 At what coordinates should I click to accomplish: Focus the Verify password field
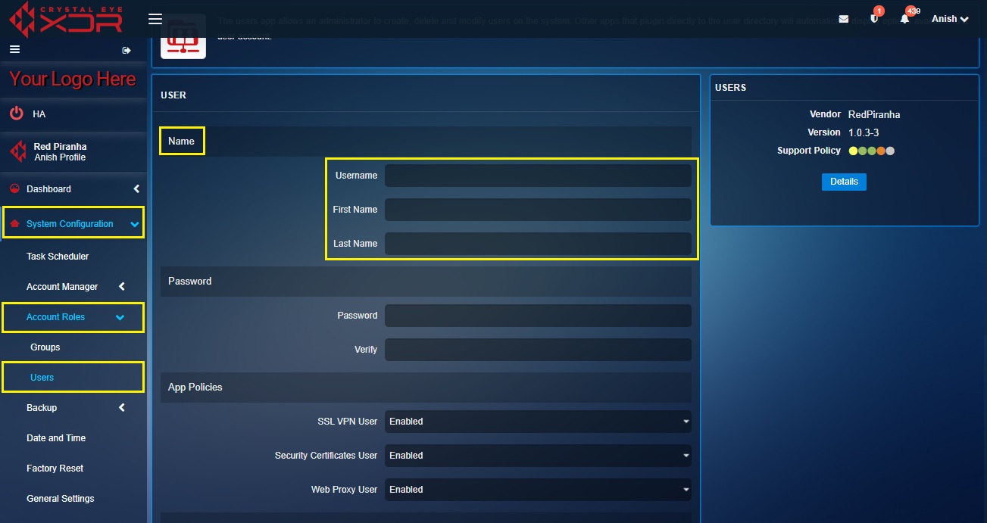pyautogui.click(x=538, y=350)
